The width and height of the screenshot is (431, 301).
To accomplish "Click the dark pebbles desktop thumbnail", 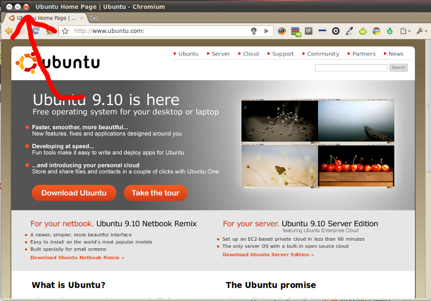I will point(280,121).
